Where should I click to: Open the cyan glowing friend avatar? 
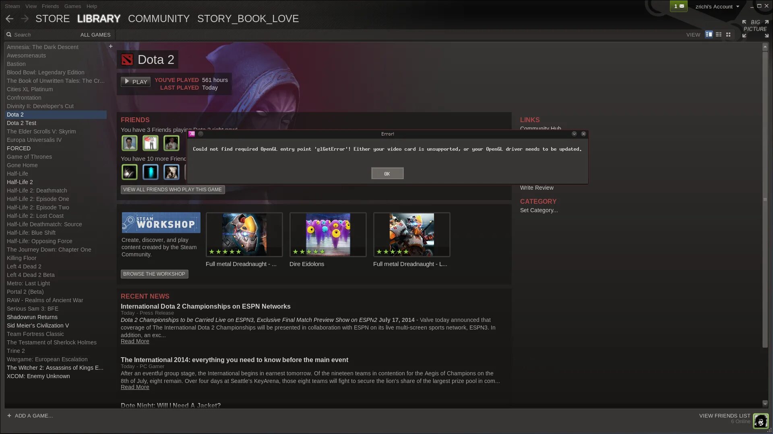coord(151,172)
